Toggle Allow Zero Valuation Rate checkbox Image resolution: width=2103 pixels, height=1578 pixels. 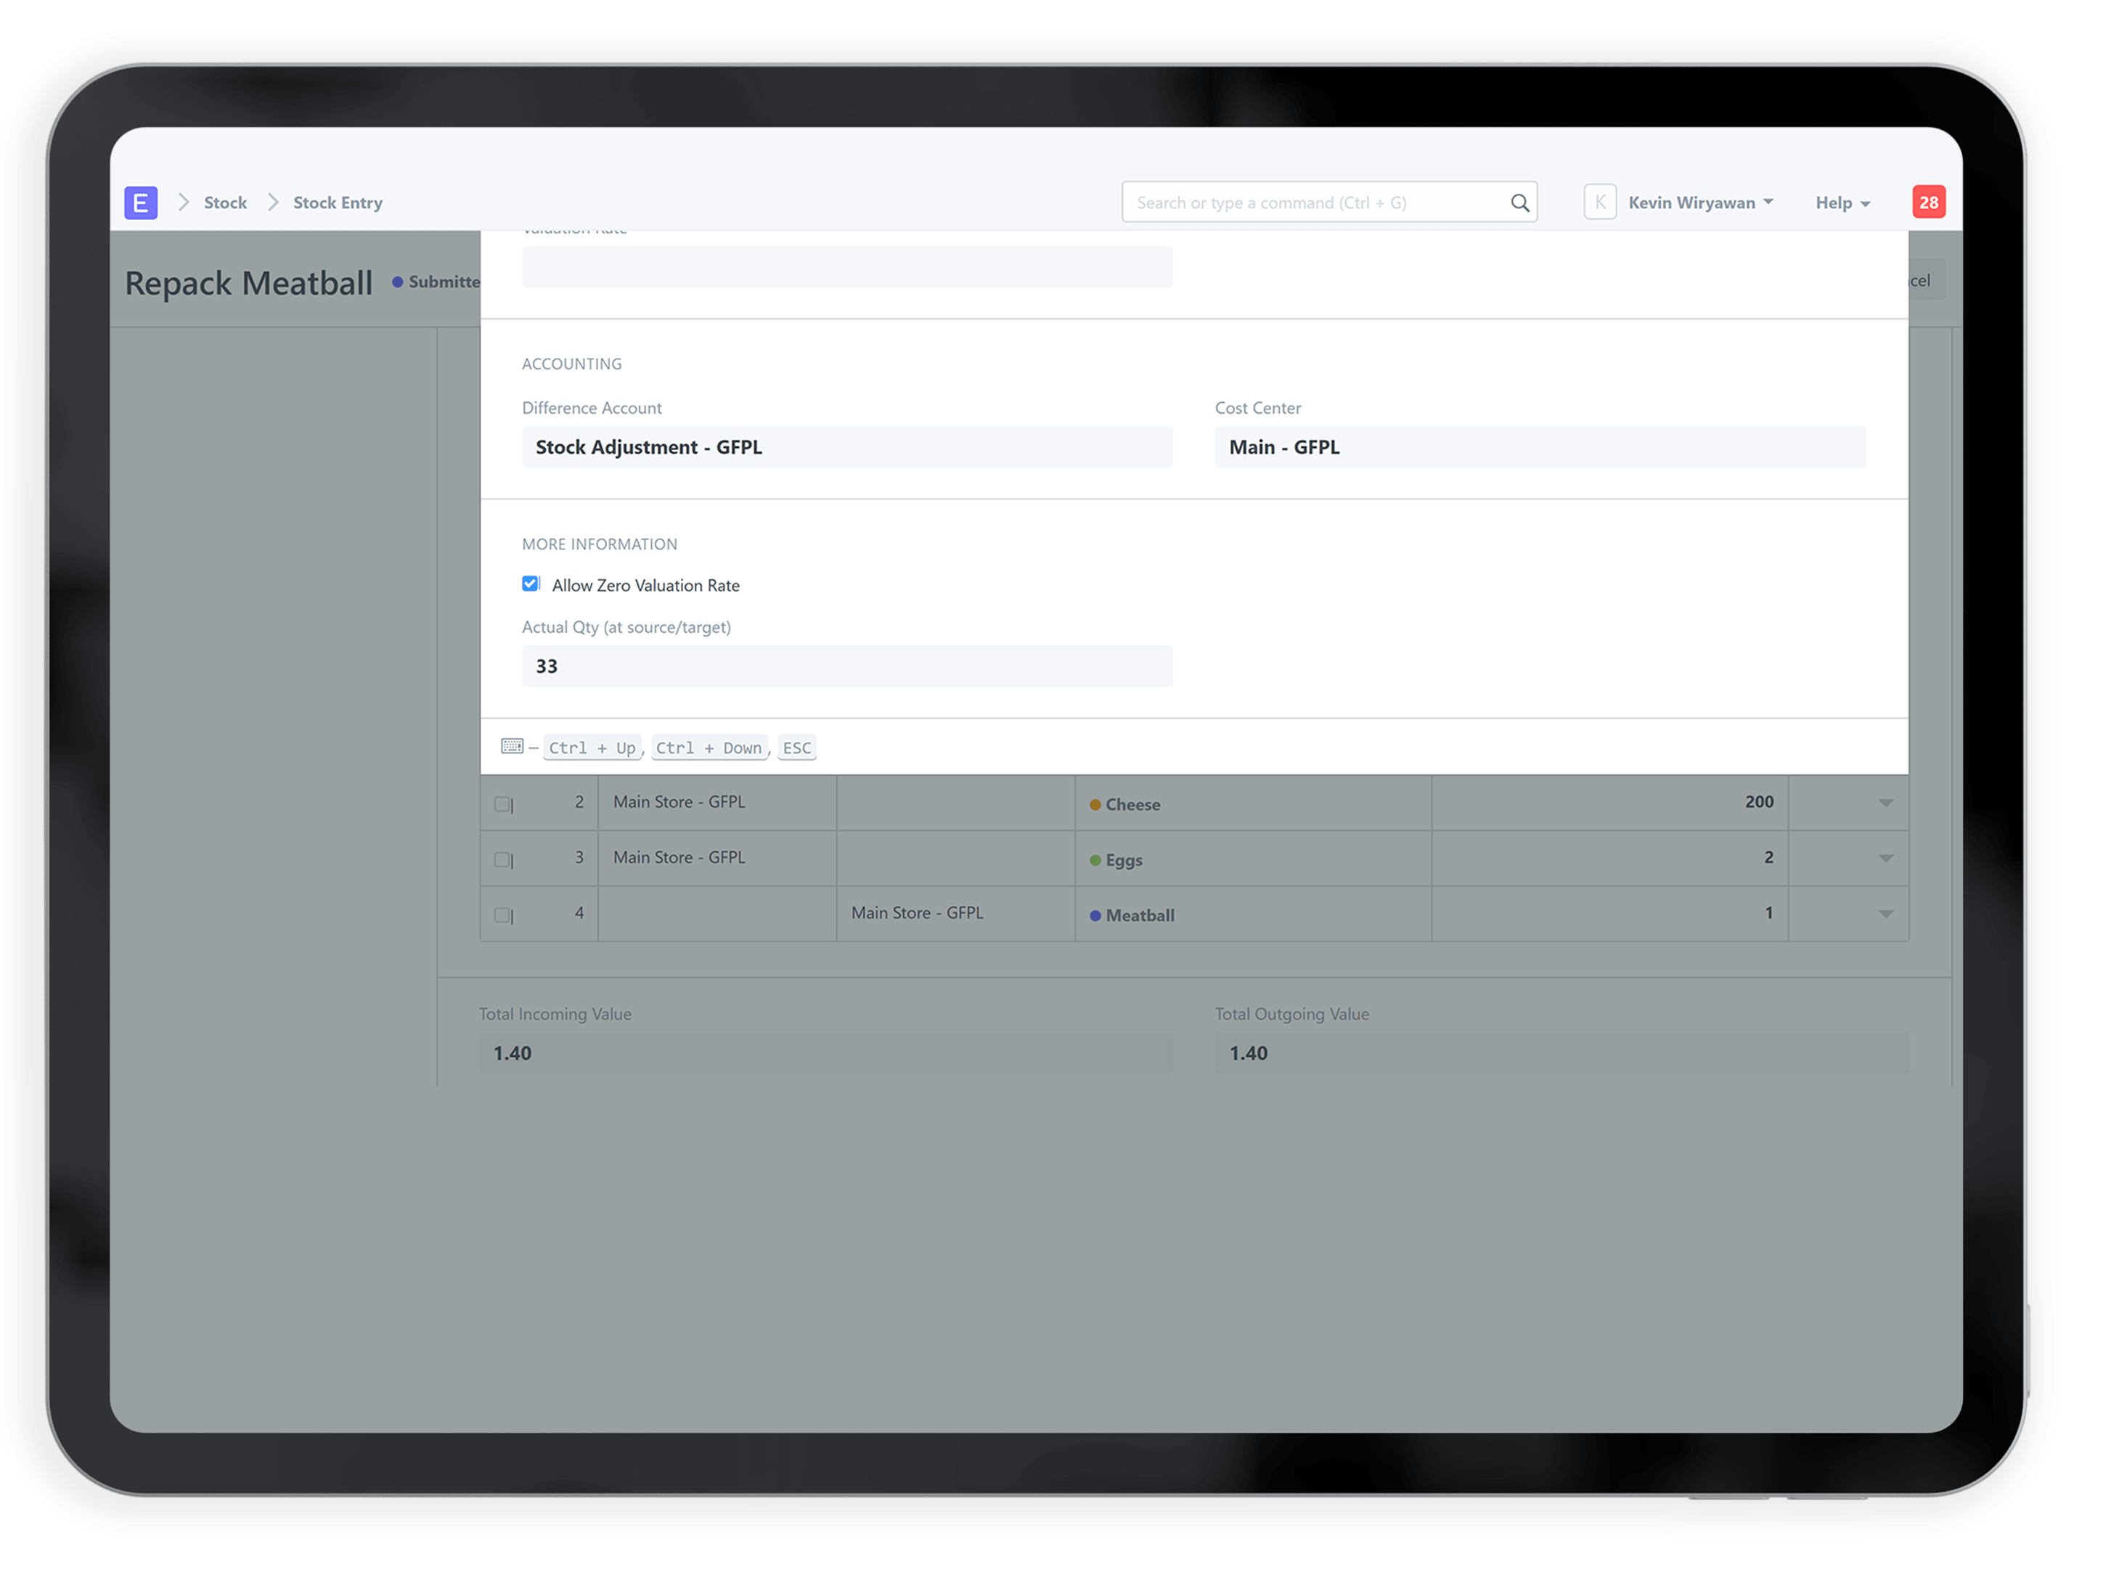(x=531, y=584)
